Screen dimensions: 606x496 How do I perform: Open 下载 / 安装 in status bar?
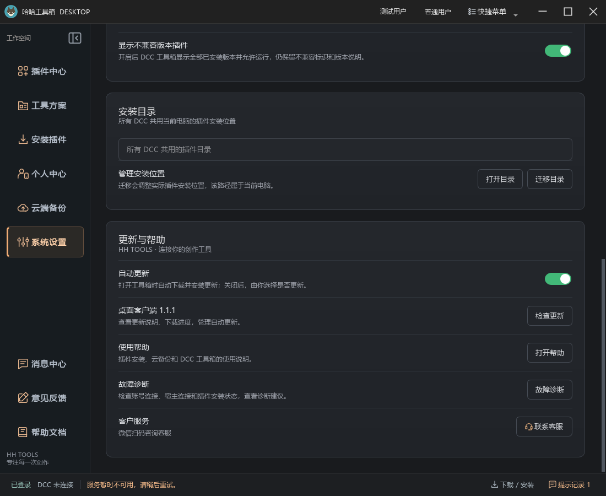[512, 484]
